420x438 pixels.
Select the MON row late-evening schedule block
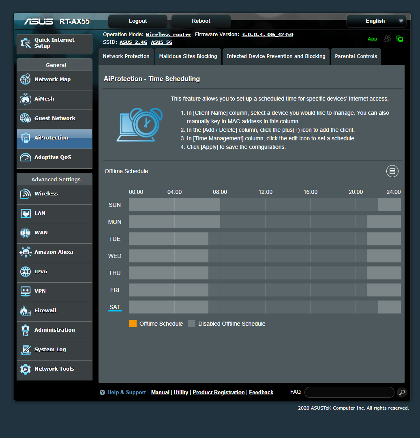click(384, 222)
